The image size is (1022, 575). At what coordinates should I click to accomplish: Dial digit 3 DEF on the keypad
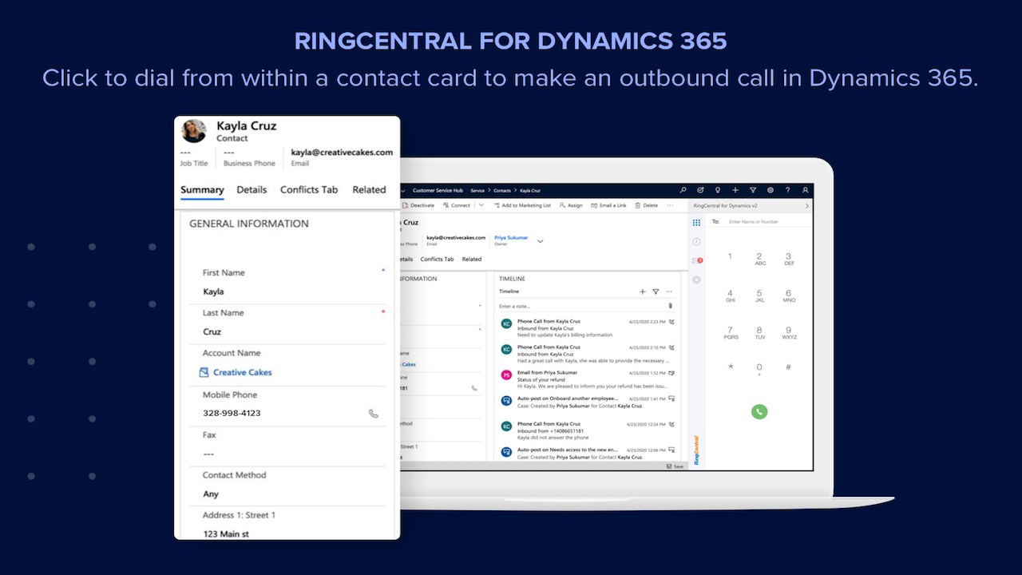789,258
